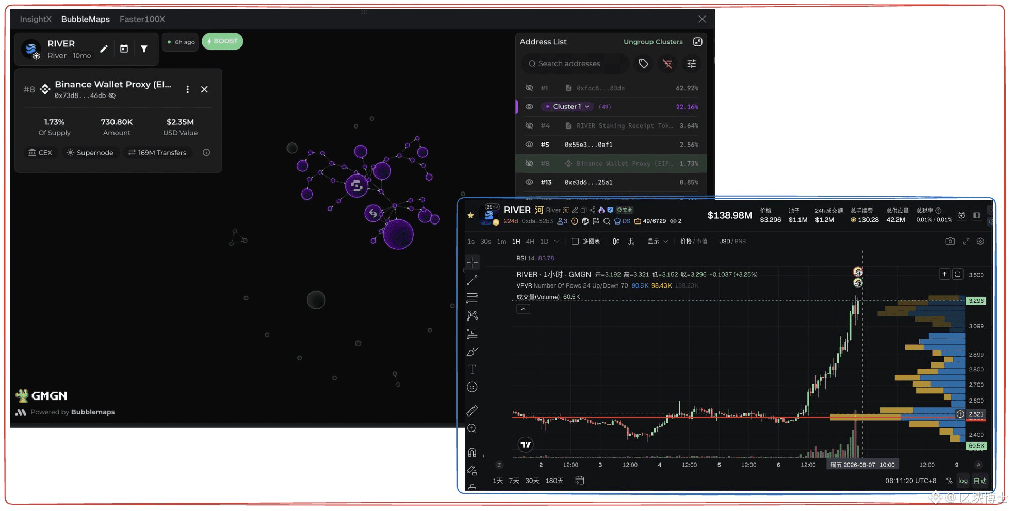Open the InsightX tab
Screen dimensions: 1012x511
pos(36,19)
